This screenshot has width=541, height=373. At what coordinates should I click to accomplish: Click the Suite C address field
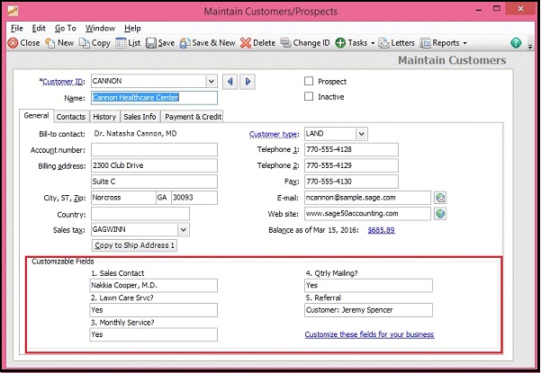(154, 182)
